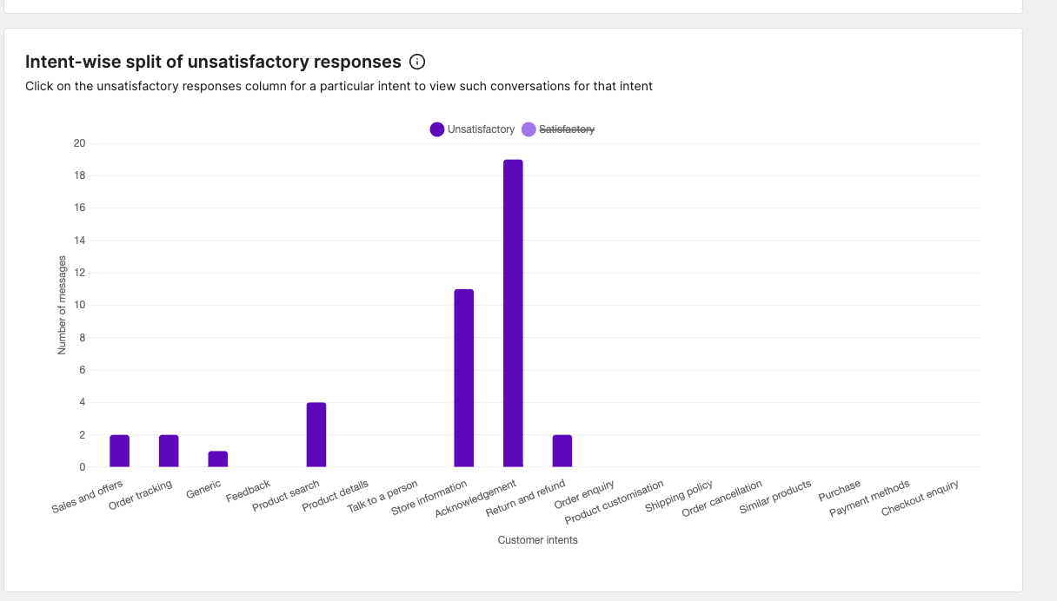Viewport: 1057px width, 601px height.
Task: Click the 'Customer intents' axis label
Action: click(x=538, y=539)
